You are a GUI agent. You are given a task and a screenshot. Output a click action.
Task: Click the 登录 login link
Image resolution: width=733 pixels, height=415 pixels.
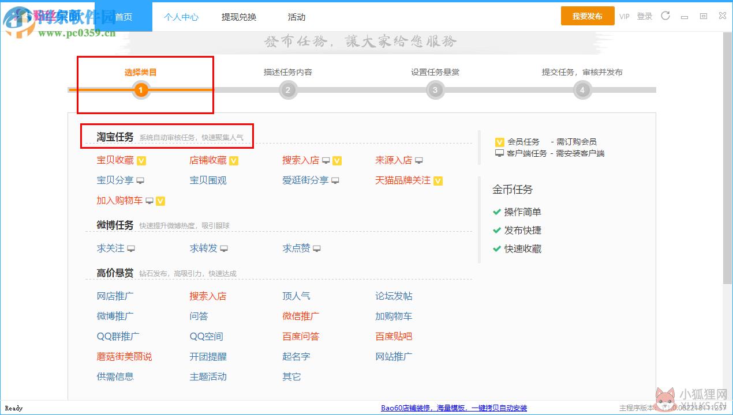point(645,17)
